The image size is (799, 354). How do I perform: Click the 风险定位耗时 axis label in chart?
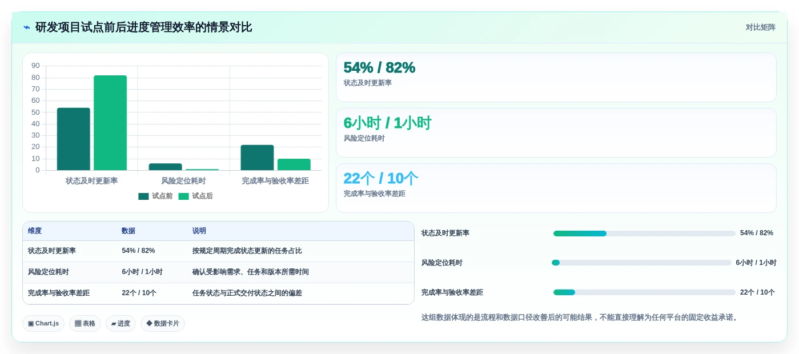(184, 181)
